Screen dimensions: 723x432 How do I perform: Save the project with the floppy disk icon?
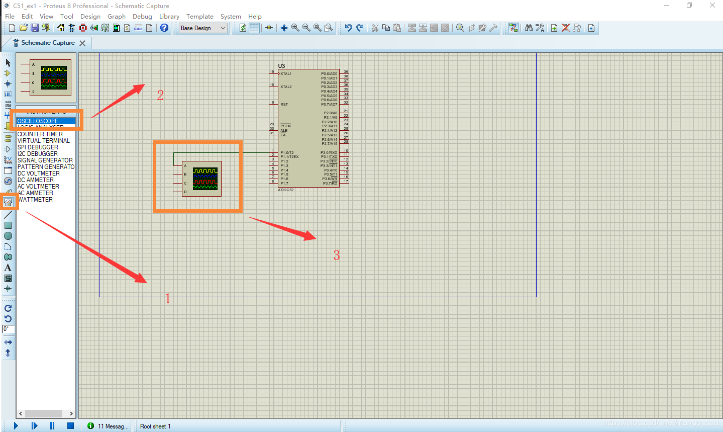tap(35, 28)
